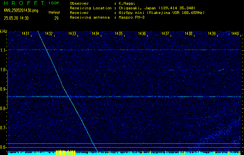Click the 0.9 kHz frequency label
The width and height of the screenshot is (244, 155).
[2, 89]
